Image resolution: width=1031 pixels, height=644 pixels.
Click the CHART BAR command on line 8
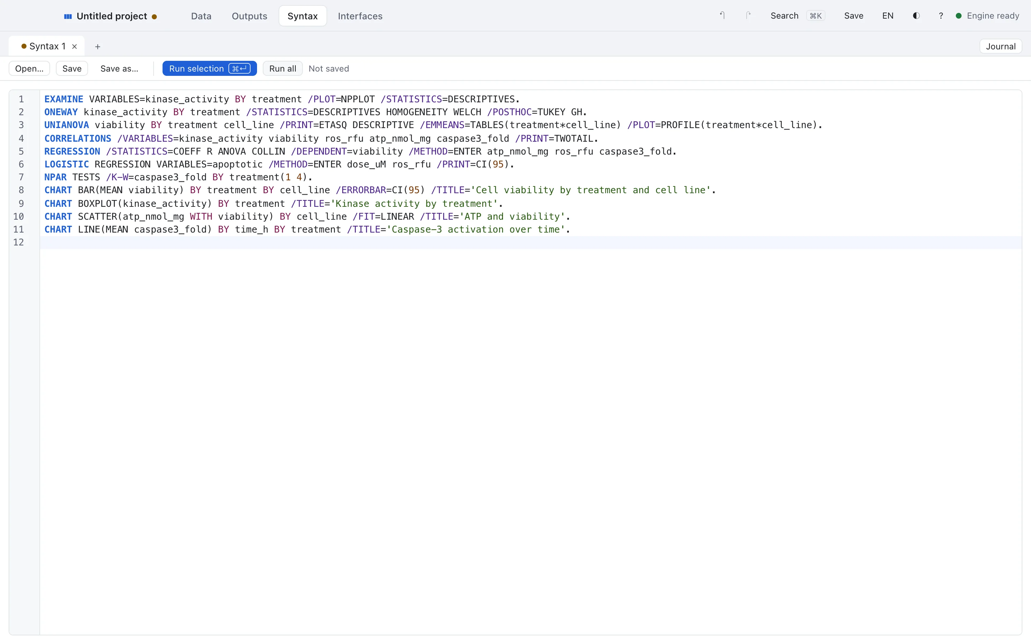coord(69,190)
